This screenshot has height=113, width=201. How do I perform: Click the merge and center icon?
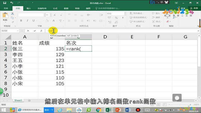[101, 21]
